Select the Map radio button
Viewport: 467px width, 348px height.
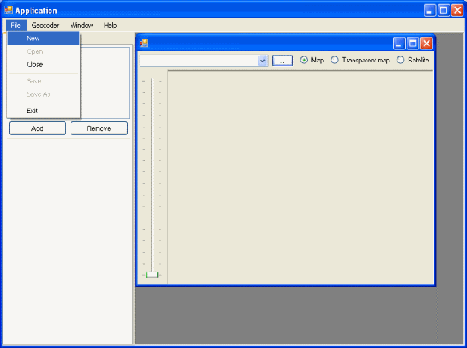(304, 60)
